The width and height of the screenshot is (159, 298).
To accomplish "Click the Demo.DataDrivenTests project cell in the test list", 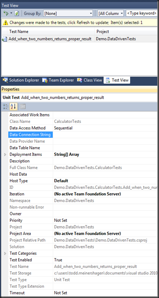I will [x=116, y=39].
